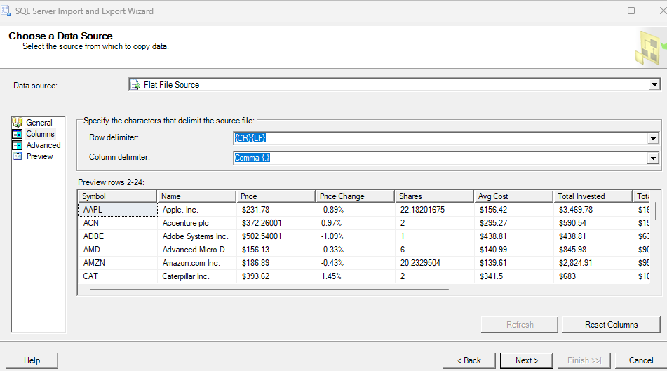Image resolution: width=667 pixels, height=371 pixels.
Task: Click the Amazon.com Inc. cell
Action: coord(197,263)
